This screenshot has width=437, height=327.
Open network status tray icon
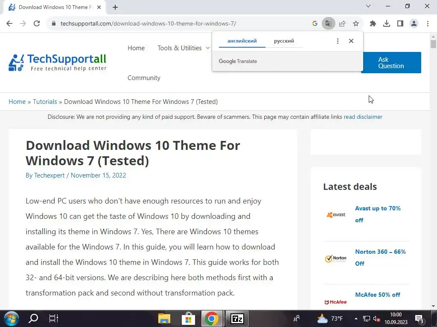click(367, 318)
